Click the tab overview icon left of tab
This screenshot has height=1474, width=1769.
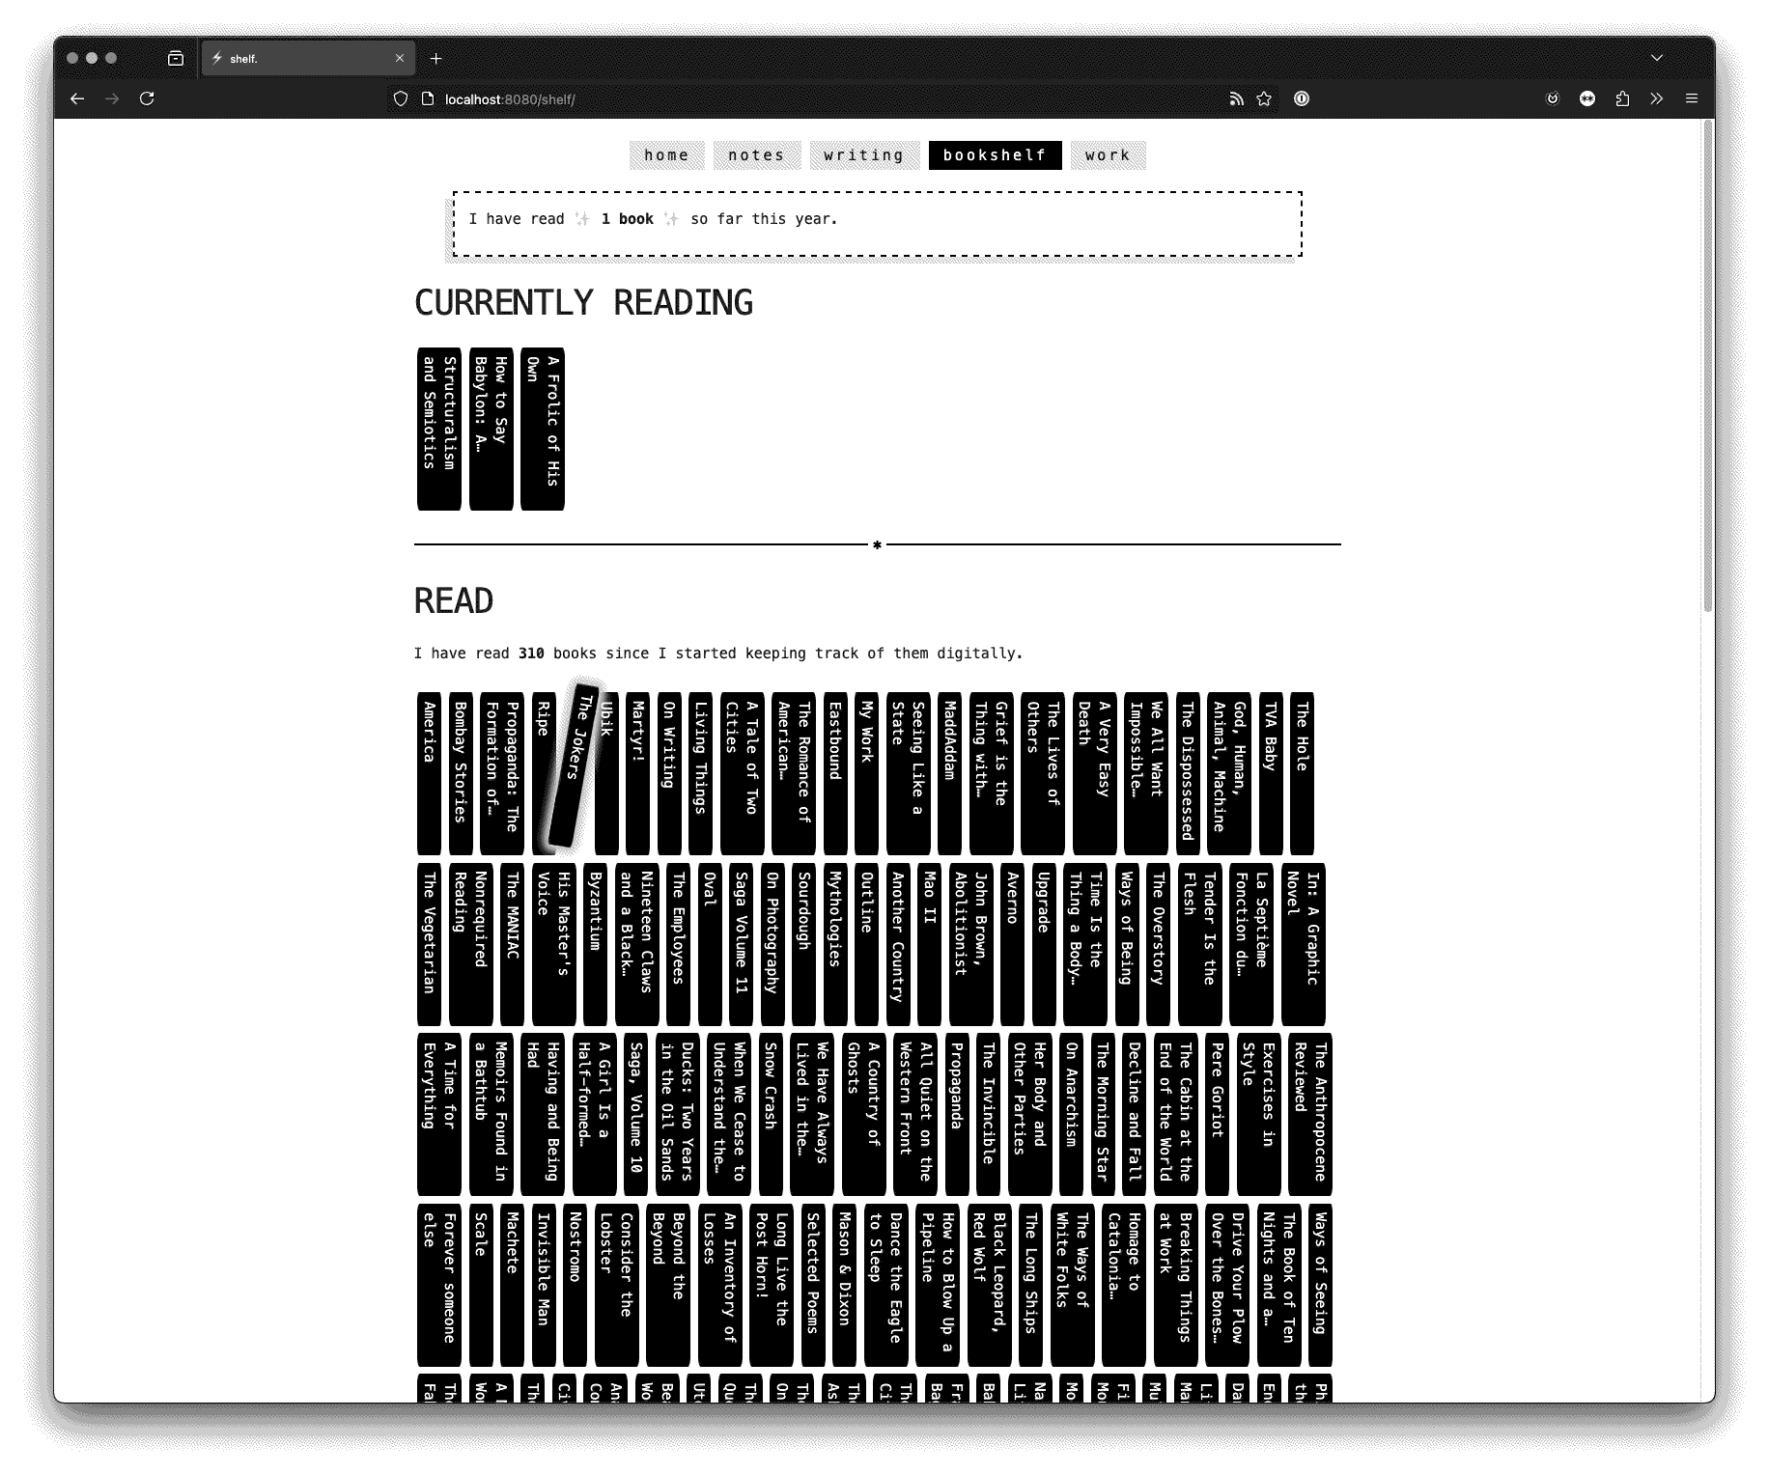click(x=176, y=58)
